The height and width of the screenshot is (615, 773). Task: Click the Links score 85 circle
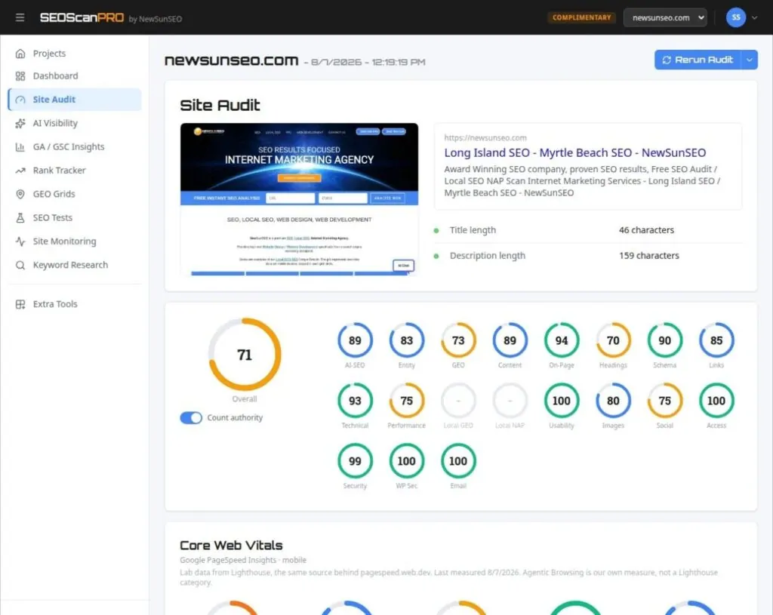tap(716, 340)
